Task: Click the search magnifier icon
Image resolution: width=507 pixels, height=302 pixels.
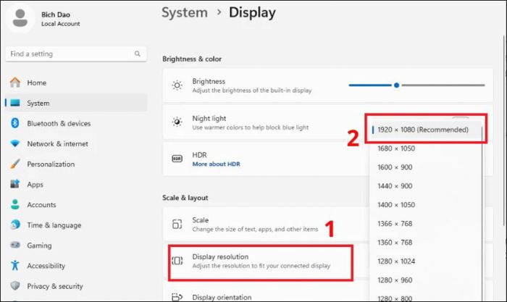Action: click(x=138, y=54)
